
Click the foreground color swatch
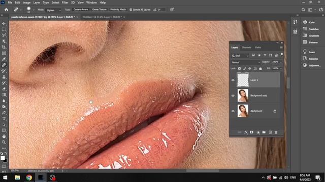3,158
